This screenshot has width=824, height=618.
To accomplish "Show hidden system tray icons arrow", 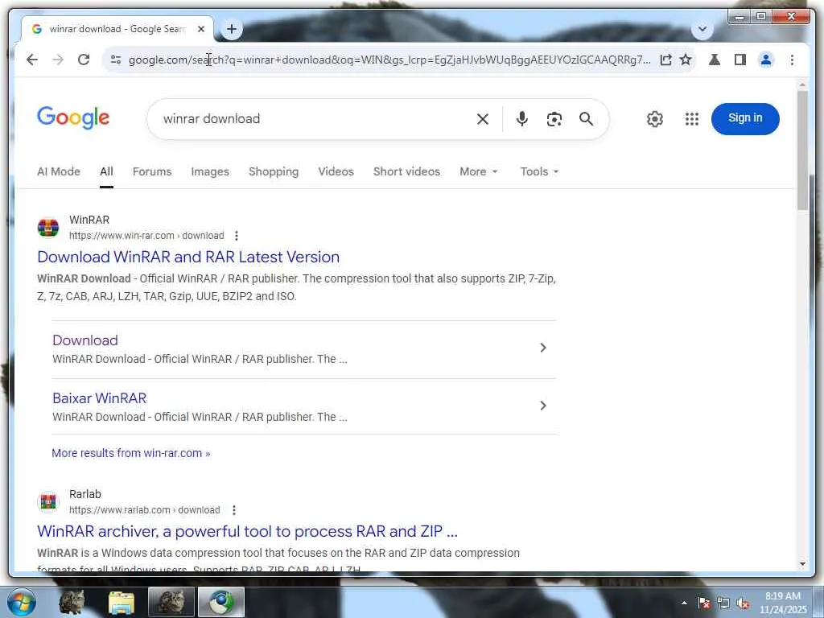I will tap(684, 603).
